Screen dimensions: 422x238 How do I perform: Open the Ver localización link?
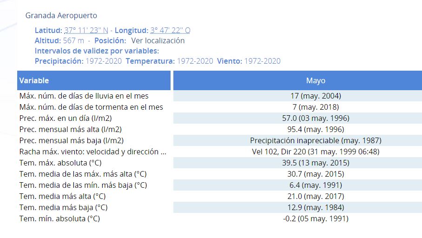click(158, 40)
